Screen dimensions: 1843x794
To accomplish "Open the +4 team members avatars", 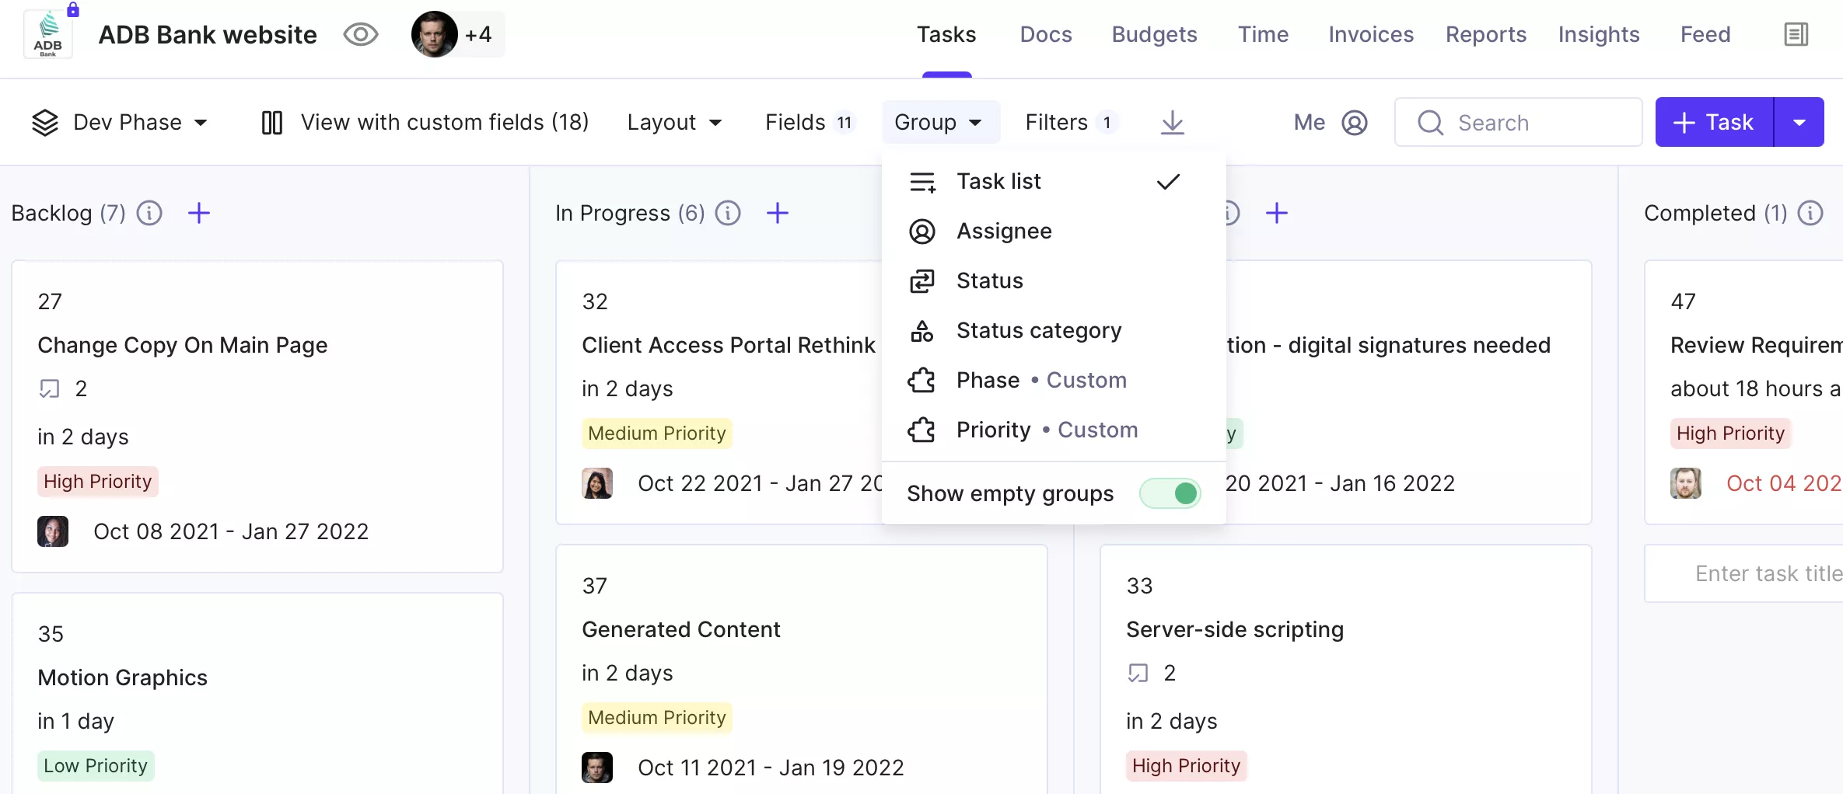I will coord(458,34).
